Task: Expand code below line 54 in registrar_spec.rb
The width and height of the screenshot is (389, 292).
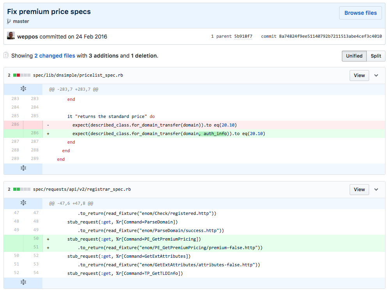Action: 23,282
